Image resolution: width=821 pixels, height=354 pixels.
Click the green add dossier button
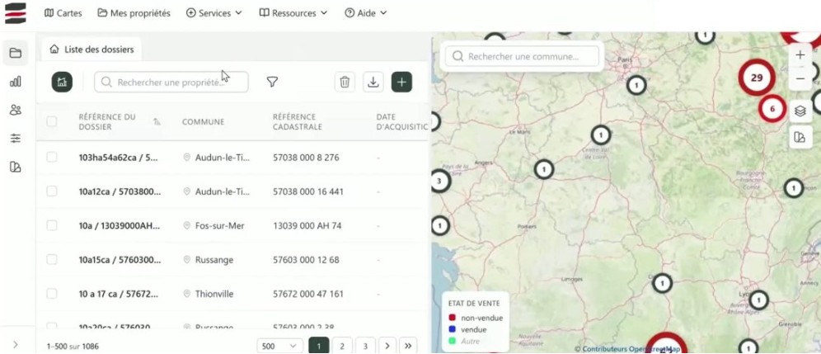click(401, 82)
